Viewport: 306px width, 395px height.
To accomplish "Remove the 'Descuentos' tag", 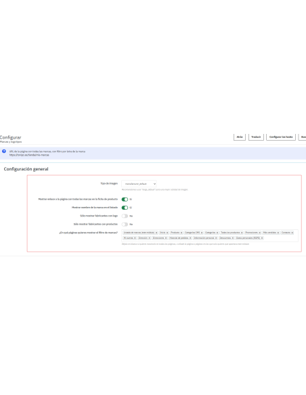I will (233, 238).
